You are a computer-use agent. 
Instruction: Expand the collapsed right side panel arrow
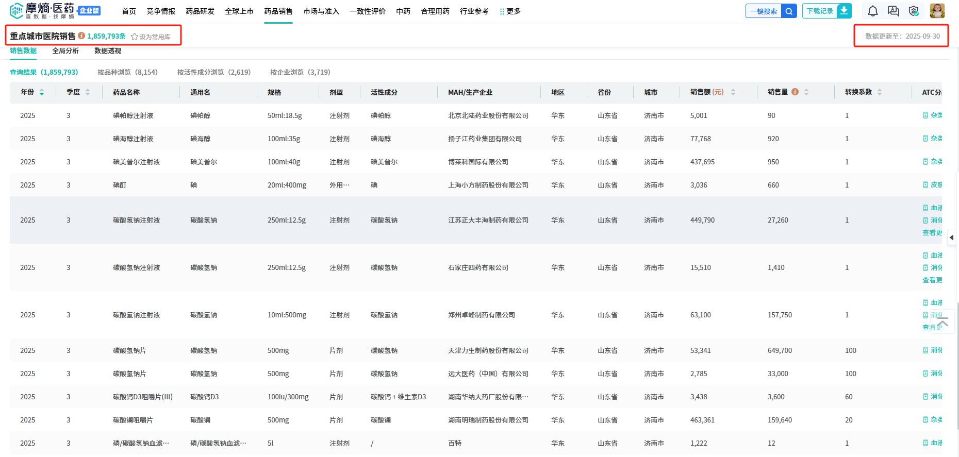(952, 238)
